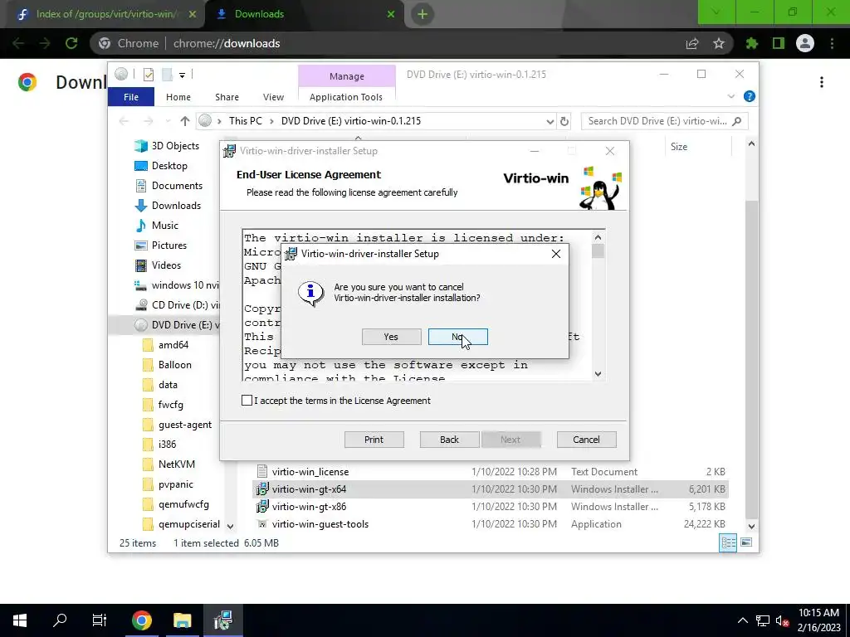This screenshot has width=850, height=637.
Task: Select Music in navigation pane
Action: click(x=157, y=226)
